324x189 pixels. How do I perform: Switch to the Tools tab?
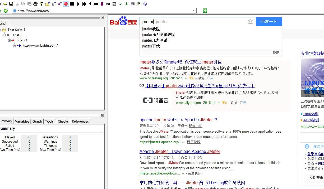(x=49, y=121)
